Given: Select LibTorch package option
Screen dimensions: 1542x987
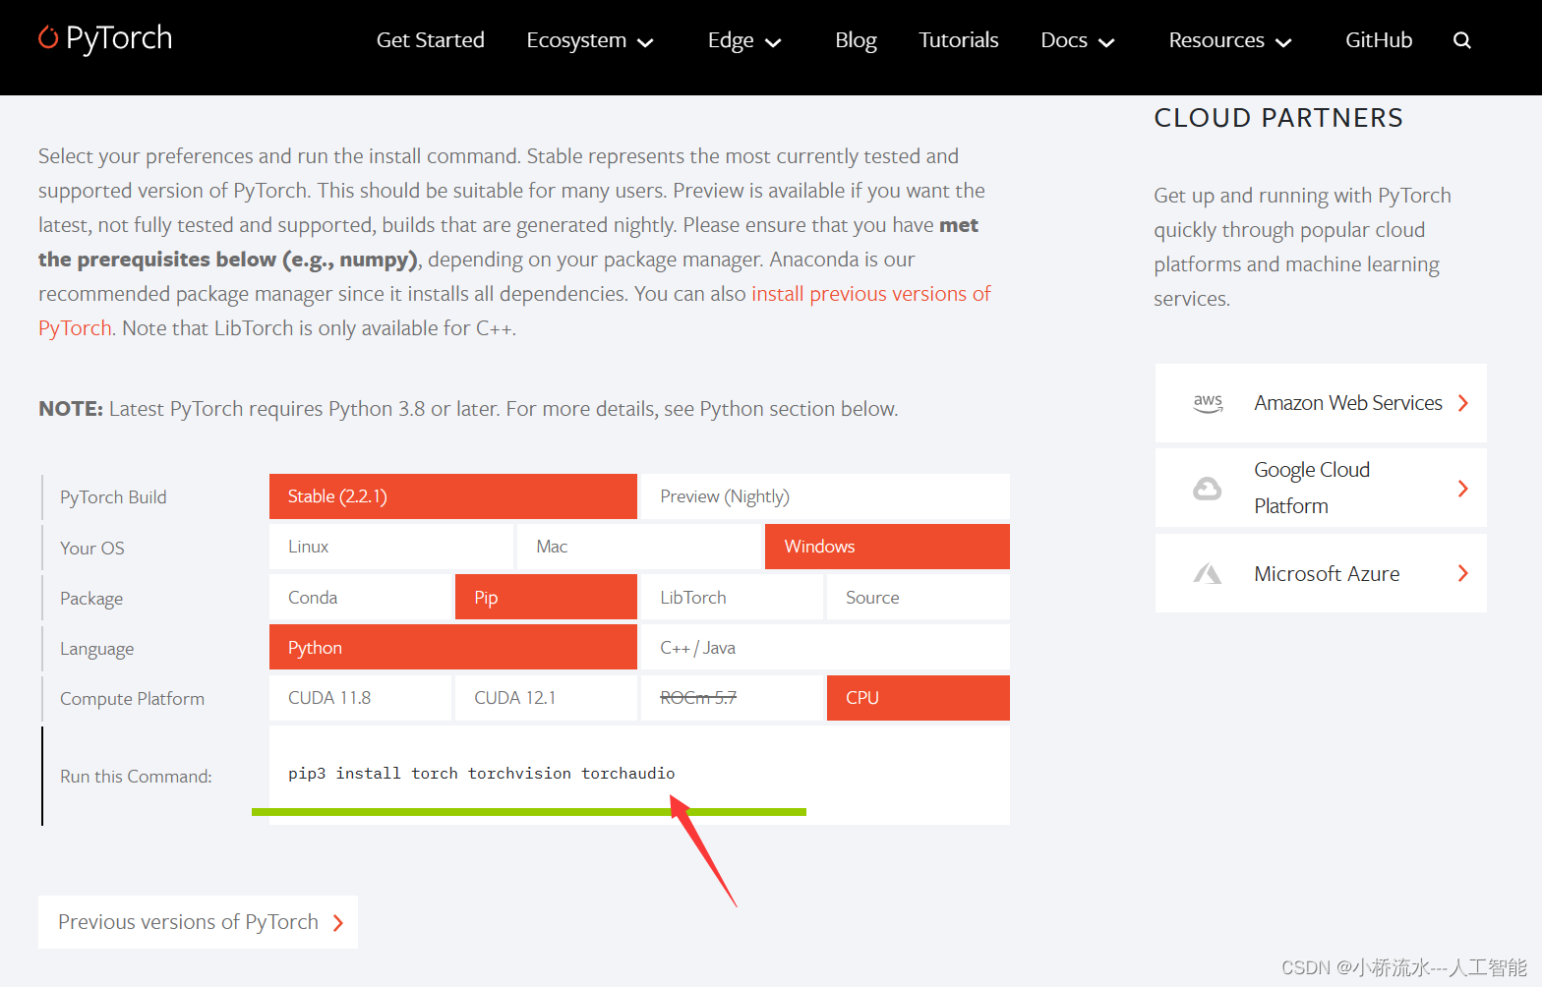Looking at the screenshot, I should point(732,598).
